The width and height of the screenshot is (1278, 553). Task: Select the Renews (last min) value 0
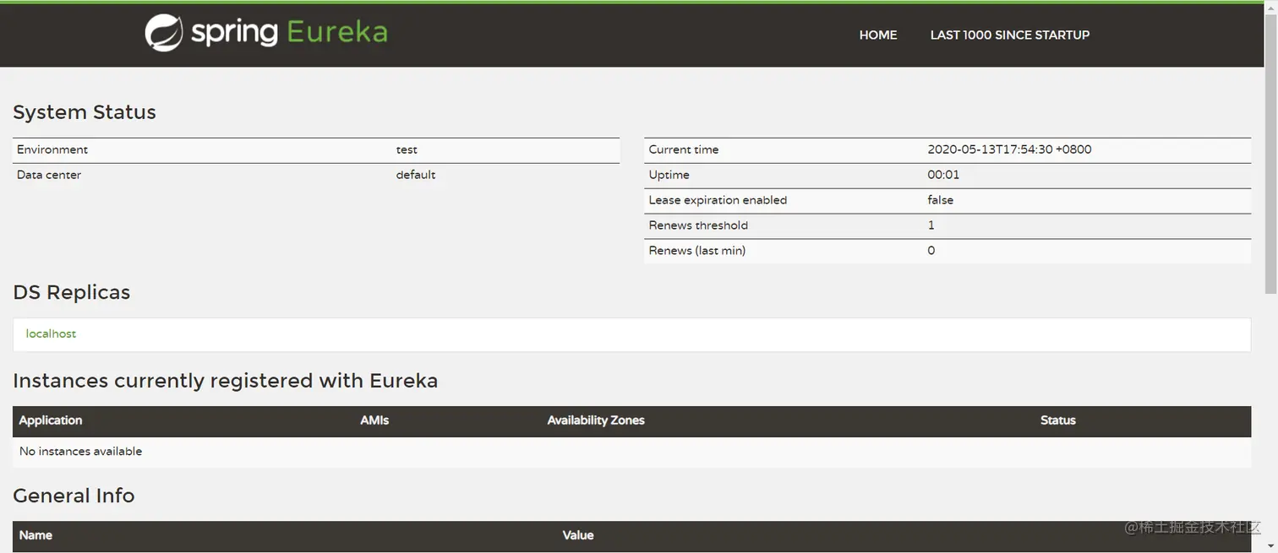[x=931, y=251]
